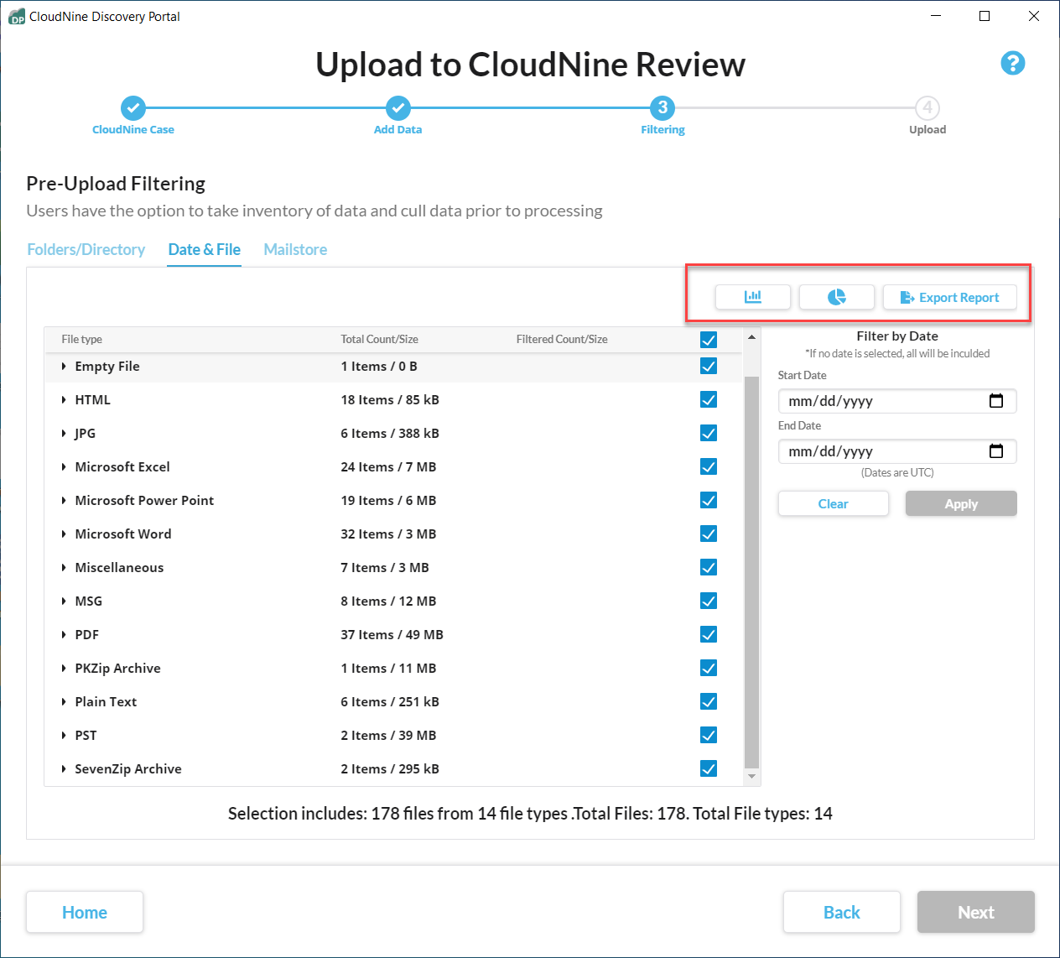Image resolution: width=1060 pixels, height=958 pixels.
Task: Expand the Empty File row
Action: point(64,367)
